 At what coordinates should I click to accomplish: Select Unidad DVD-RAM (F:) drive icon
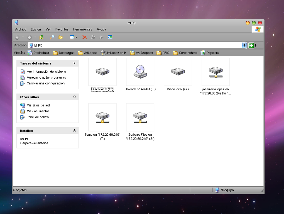click(140, 72)
